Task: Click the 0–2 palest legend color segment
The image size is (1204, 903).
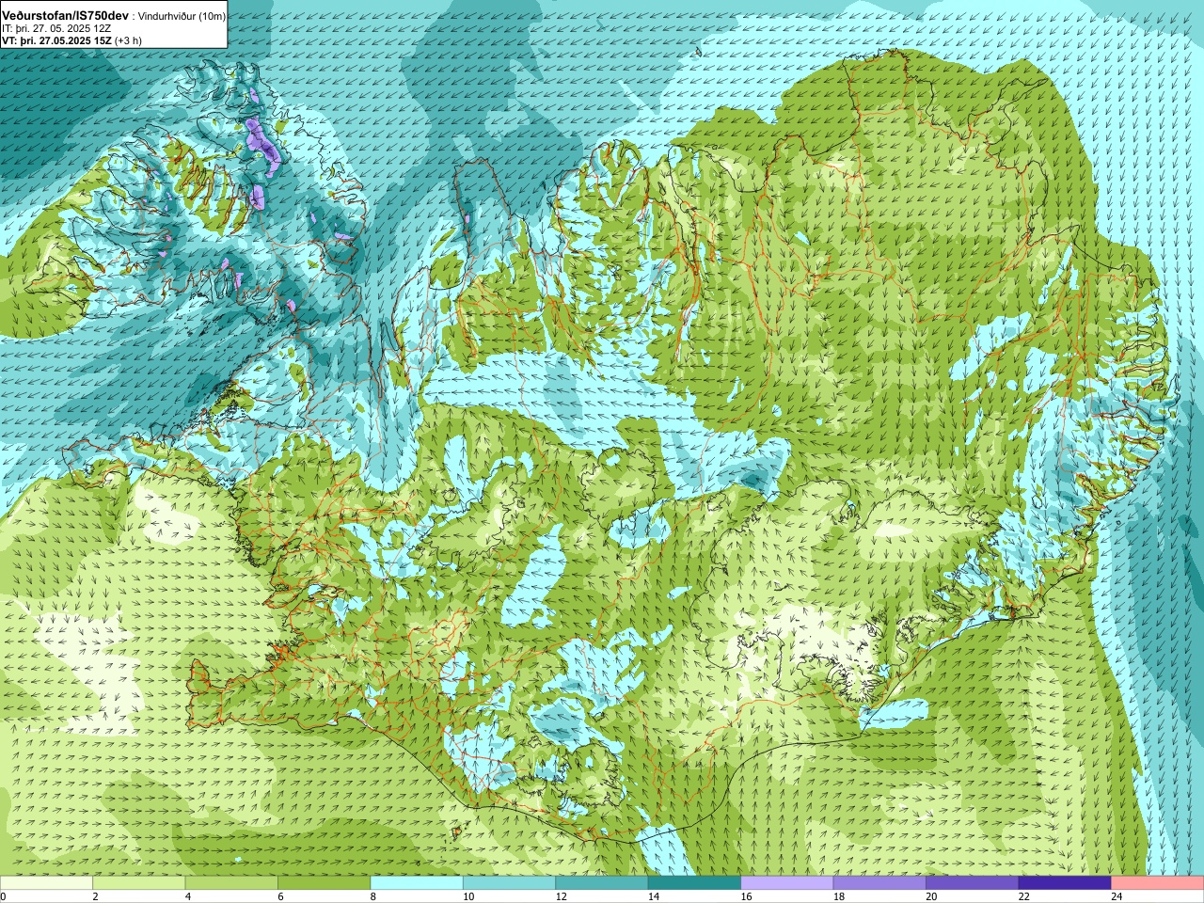Action: pos(46,883)
